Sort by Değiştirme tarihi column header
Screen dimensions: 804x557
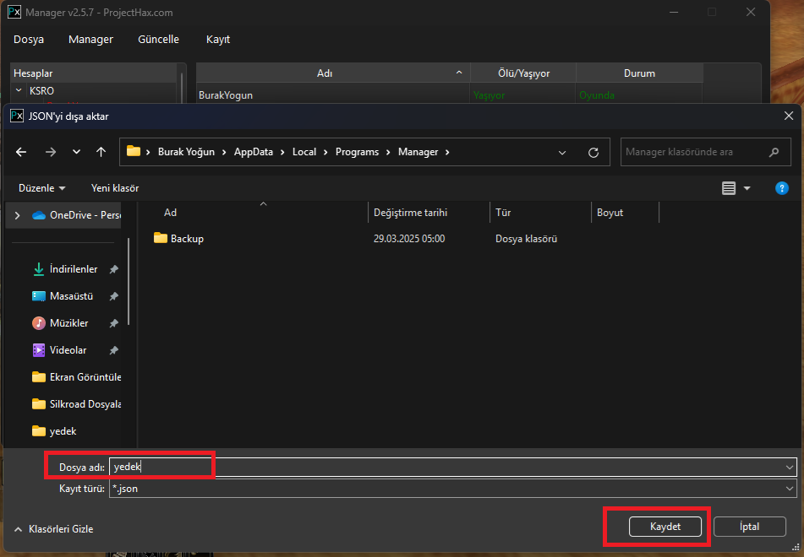tap(411, 213)
